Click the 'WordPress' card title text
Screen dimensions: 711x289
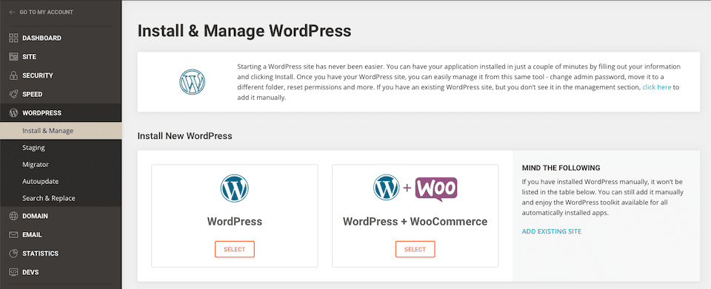[x=235, y=222]
